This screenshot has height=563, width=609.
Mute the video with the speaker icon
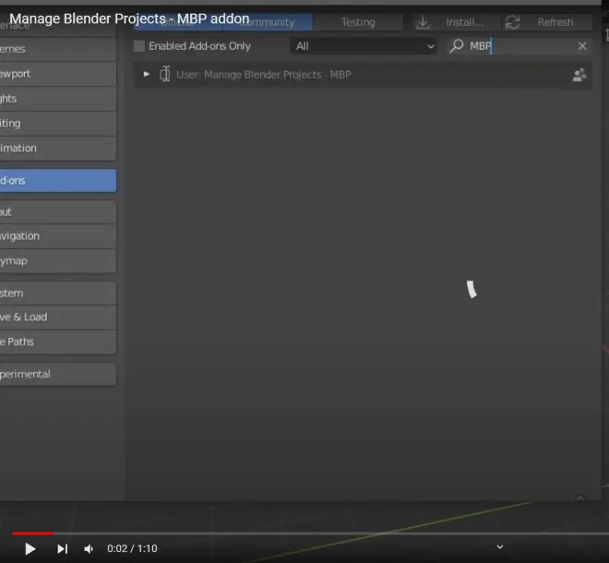[89, 548]
